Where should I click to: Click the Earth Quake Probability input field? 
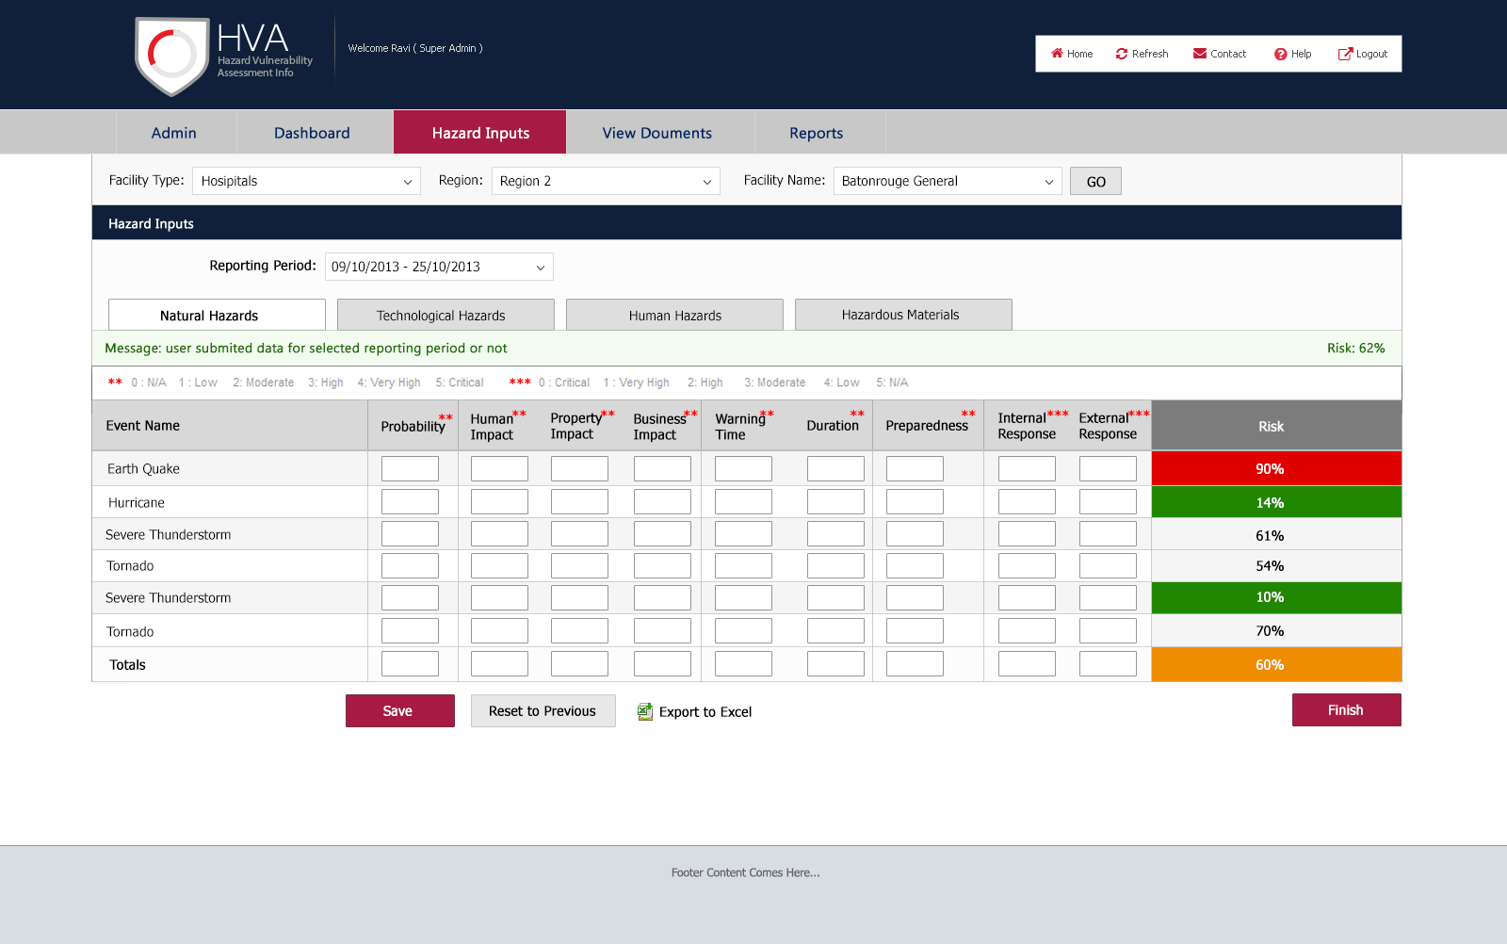[410, 468]
